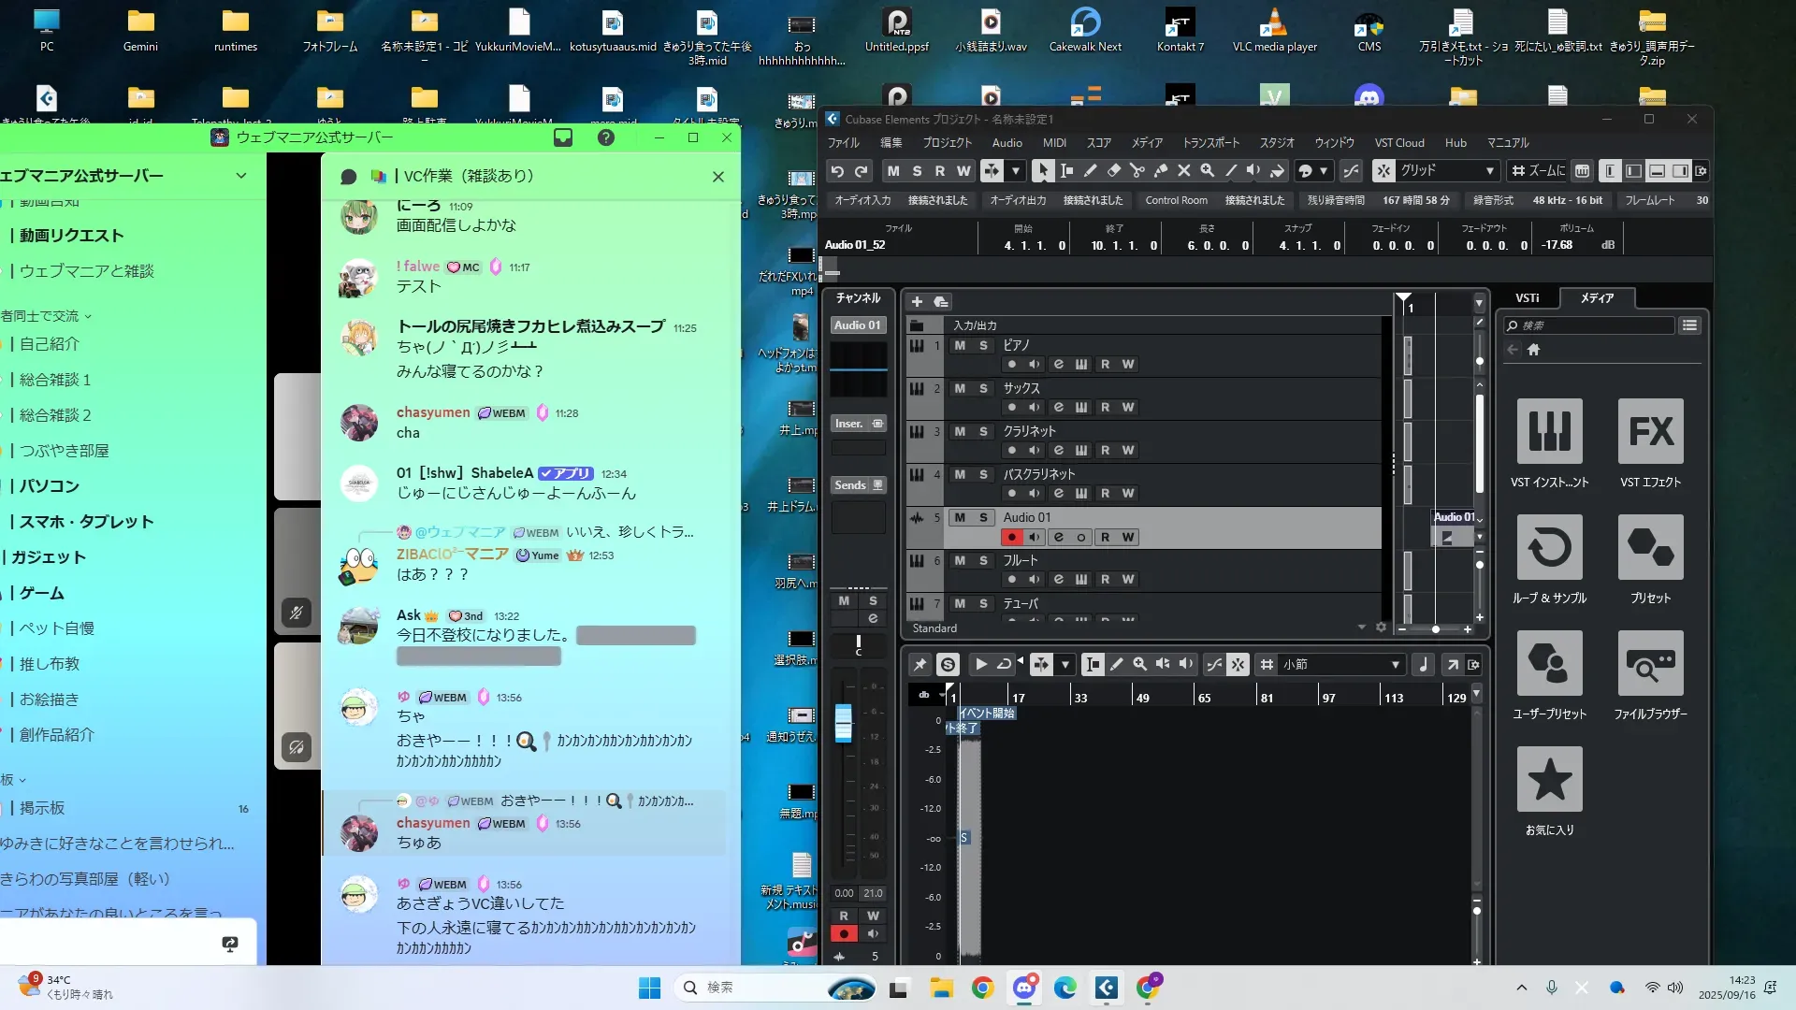This screenshot has height=1010, width=1796.
Task: Click the Undo arrow in Cubase toolbar
Action: [x=837, y=171]
